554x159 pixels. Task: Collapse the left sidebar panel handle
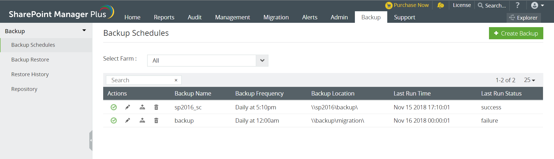(91, 141)
